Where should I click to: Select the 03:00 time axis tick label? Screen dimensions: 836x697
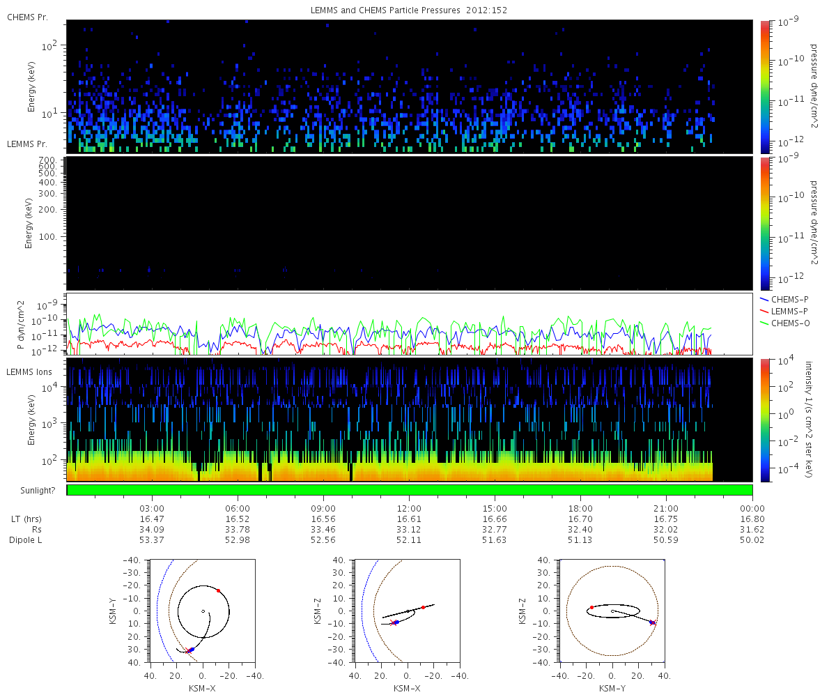point(152,509)
